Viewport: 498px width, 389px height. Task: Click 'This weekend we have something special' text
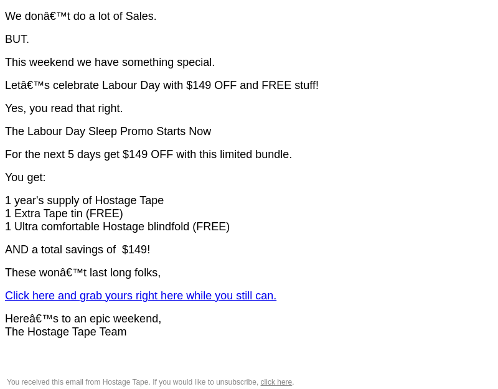pyautogui.click(x=110, y=62)
